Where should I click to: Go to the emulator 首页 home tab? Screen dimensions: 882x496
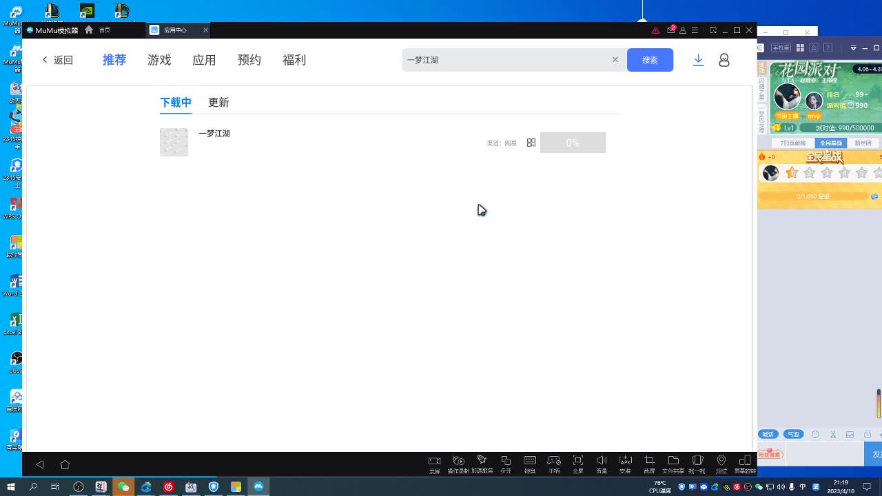coord(98,30)
